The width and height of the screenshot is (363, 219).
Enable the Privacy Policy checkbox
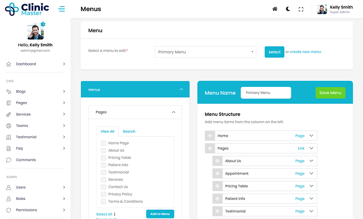tap(104, 194)
